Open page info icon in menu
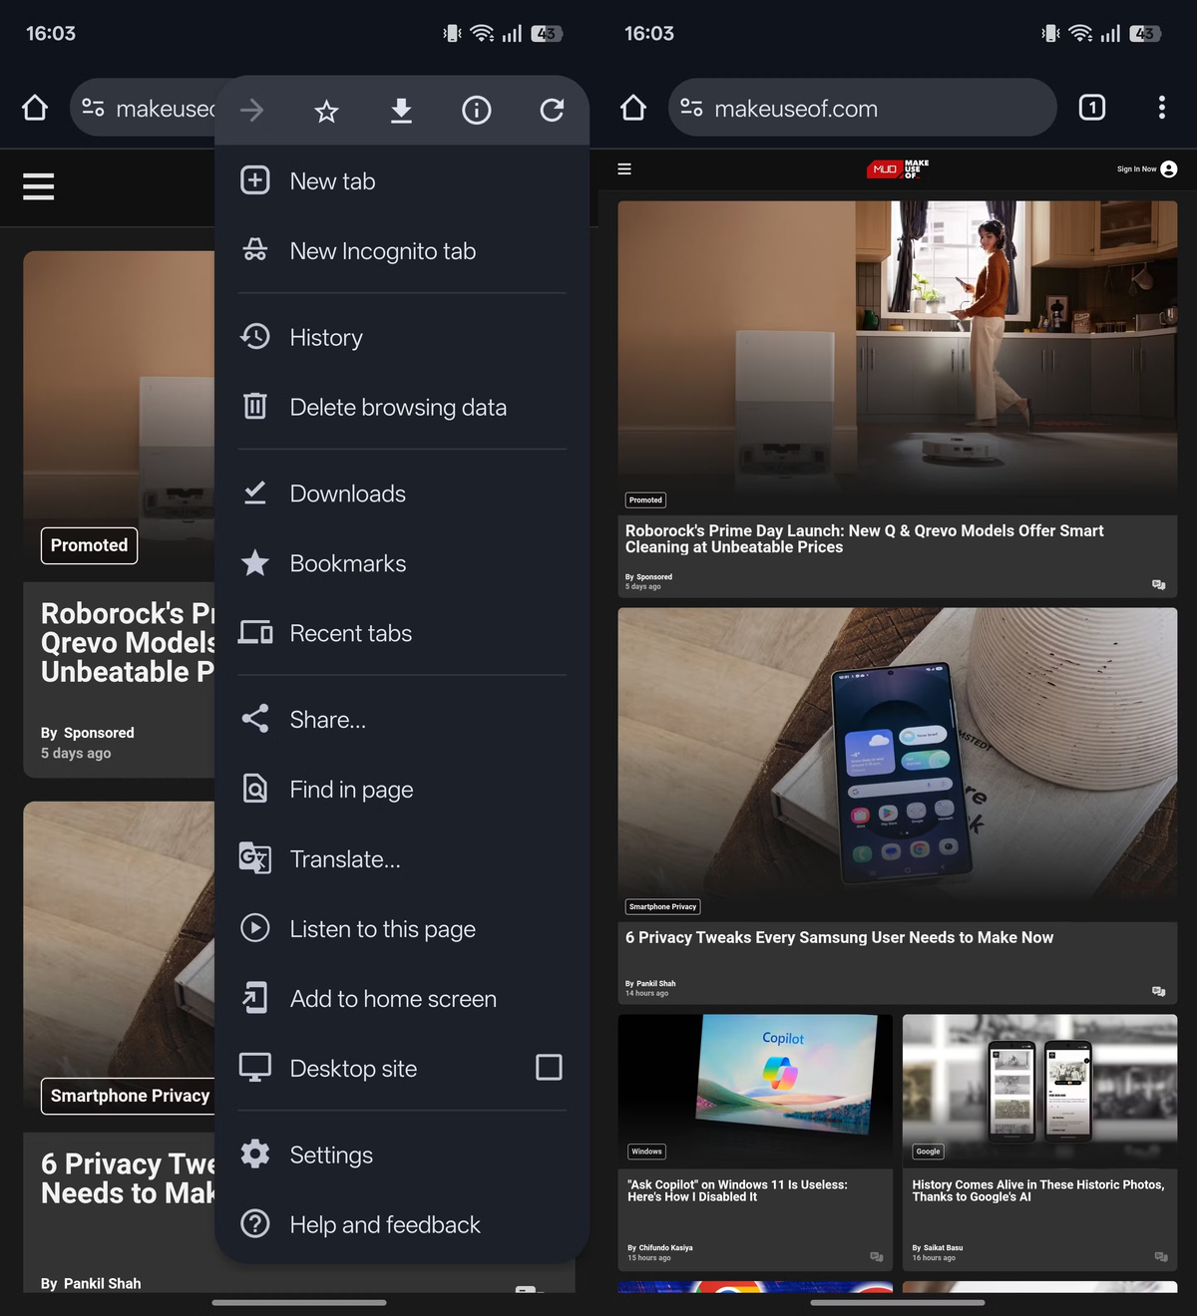This screenshot has width=1197, height=1316. pyautogui.click(x=477, y=110)
